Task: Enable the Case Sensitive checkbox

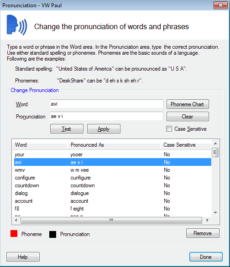Action: tap(169, 129)
